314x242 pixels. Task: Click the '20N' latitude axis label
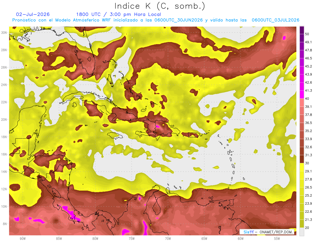[4, 120]
